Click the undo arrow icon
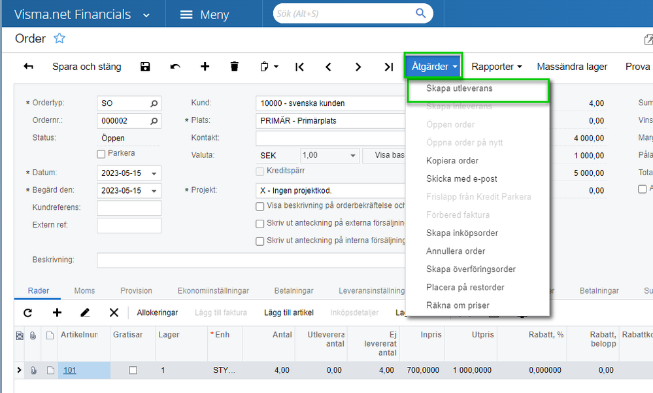The width and height of the screenshot is (653, 393). [175, 67]
